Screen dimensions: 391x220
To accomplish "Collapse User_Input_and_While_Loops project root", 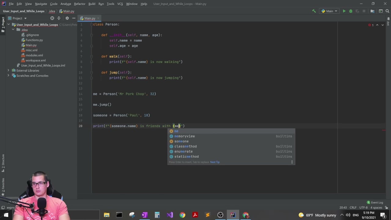I will click(9, 25).
